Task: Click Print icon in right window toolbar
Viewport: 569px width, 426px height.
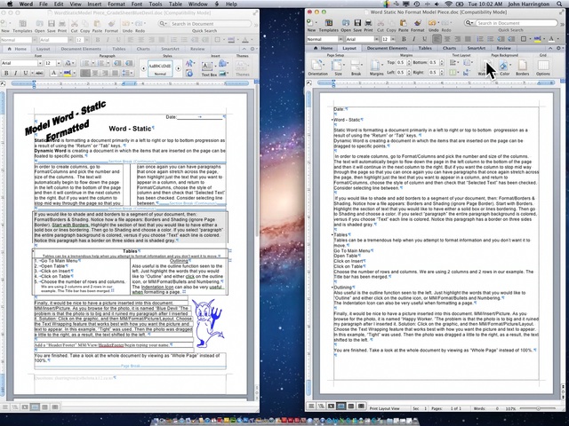Action: [x=368, y=23]
